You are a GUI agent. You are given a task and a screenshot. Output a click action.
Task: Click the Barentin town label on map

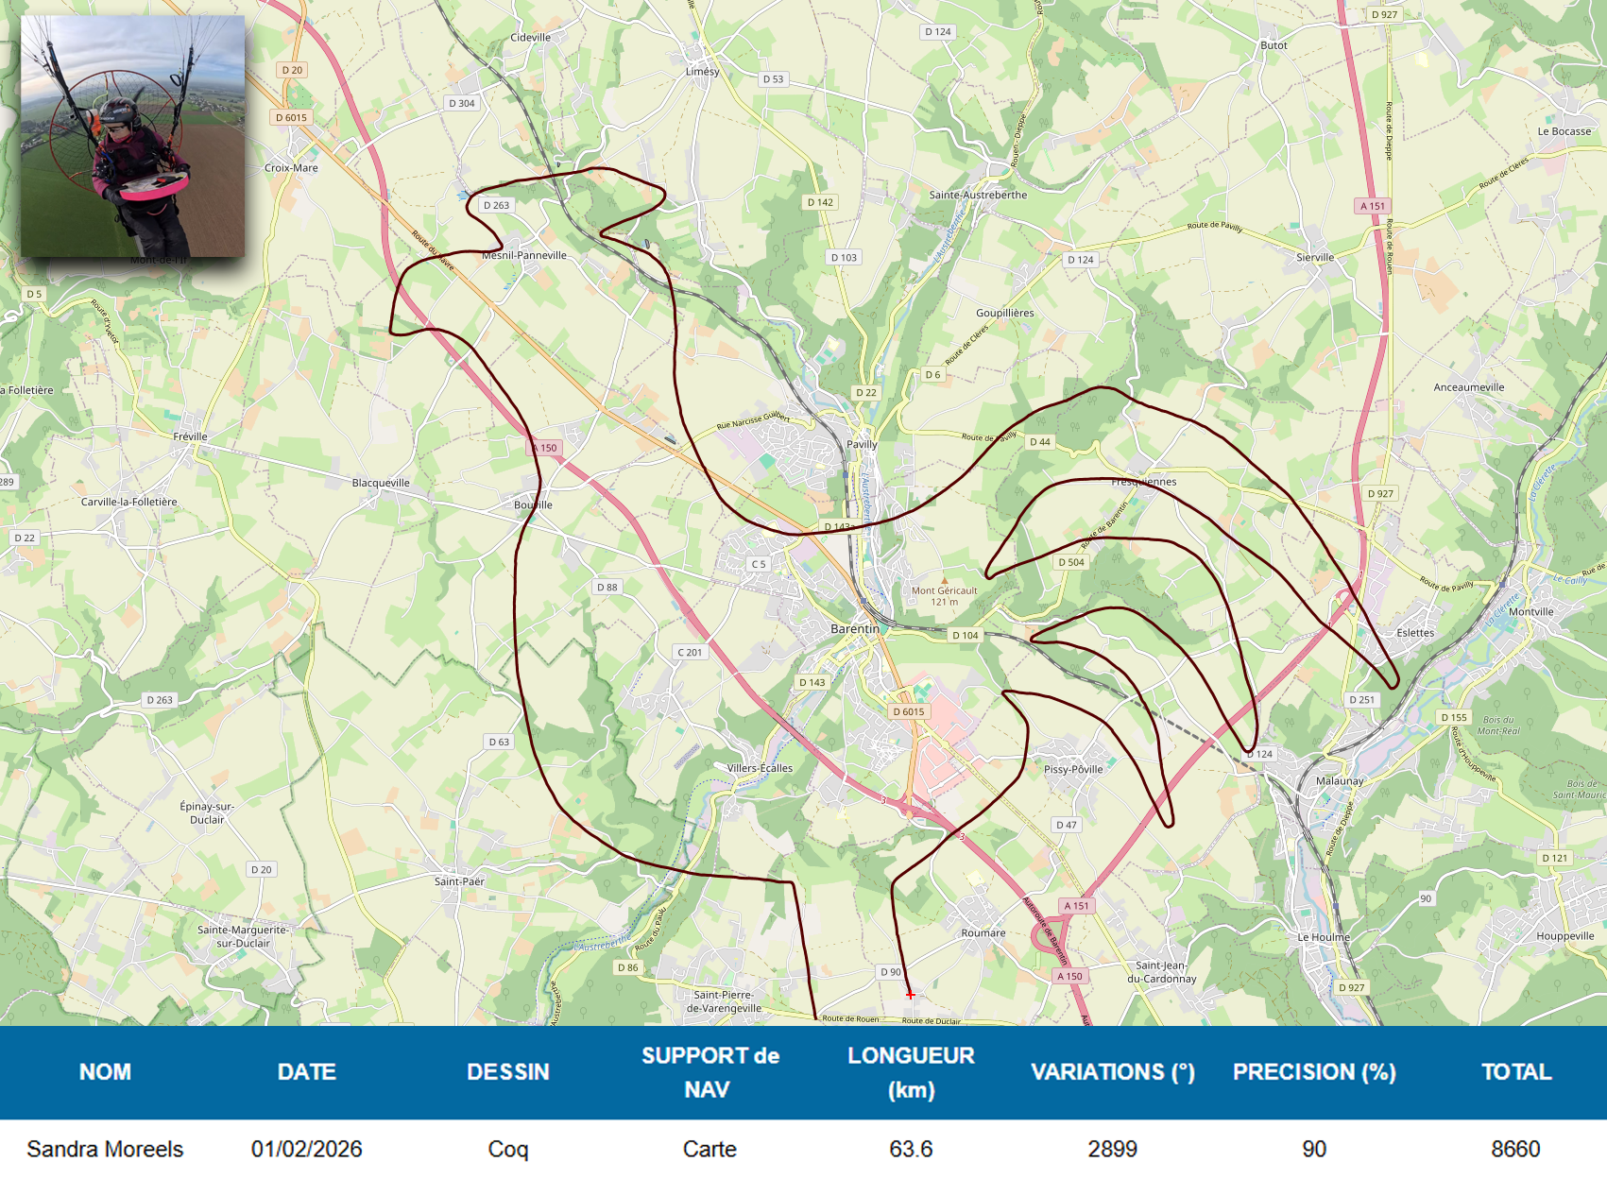click(x=854, y=629)
